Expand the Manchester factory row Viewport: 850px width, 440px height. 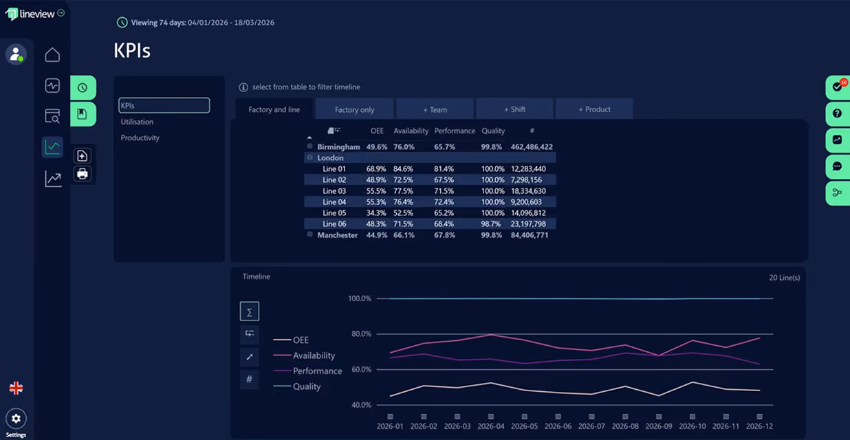click(x=309, y=234)
